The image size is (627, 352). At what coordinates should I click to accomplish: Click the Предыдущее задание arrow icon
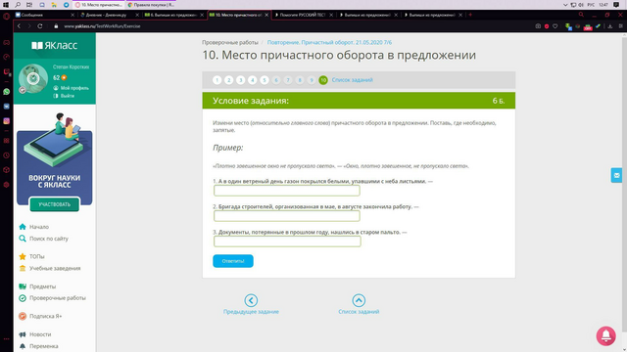click(251, 300)
